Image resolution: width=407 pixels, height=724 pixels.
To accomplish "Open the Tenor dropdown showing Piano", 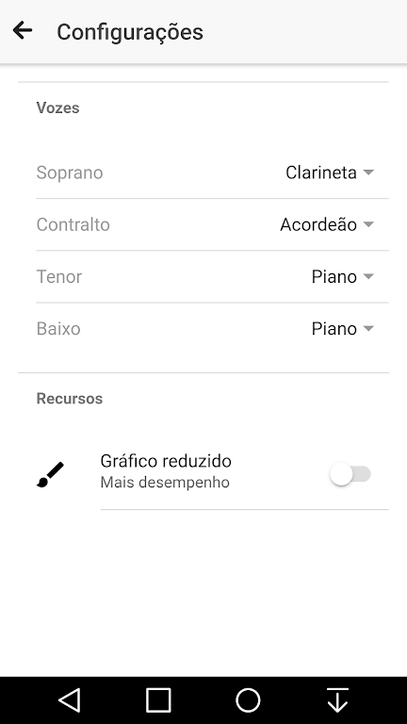I will (342, 277).
